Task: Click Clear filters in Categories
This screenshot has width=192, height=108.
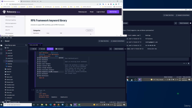Action: click(89, 30)
